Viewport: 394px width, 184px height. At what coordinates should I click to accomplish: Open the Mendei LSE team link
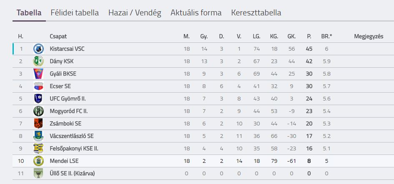(64, 161)
